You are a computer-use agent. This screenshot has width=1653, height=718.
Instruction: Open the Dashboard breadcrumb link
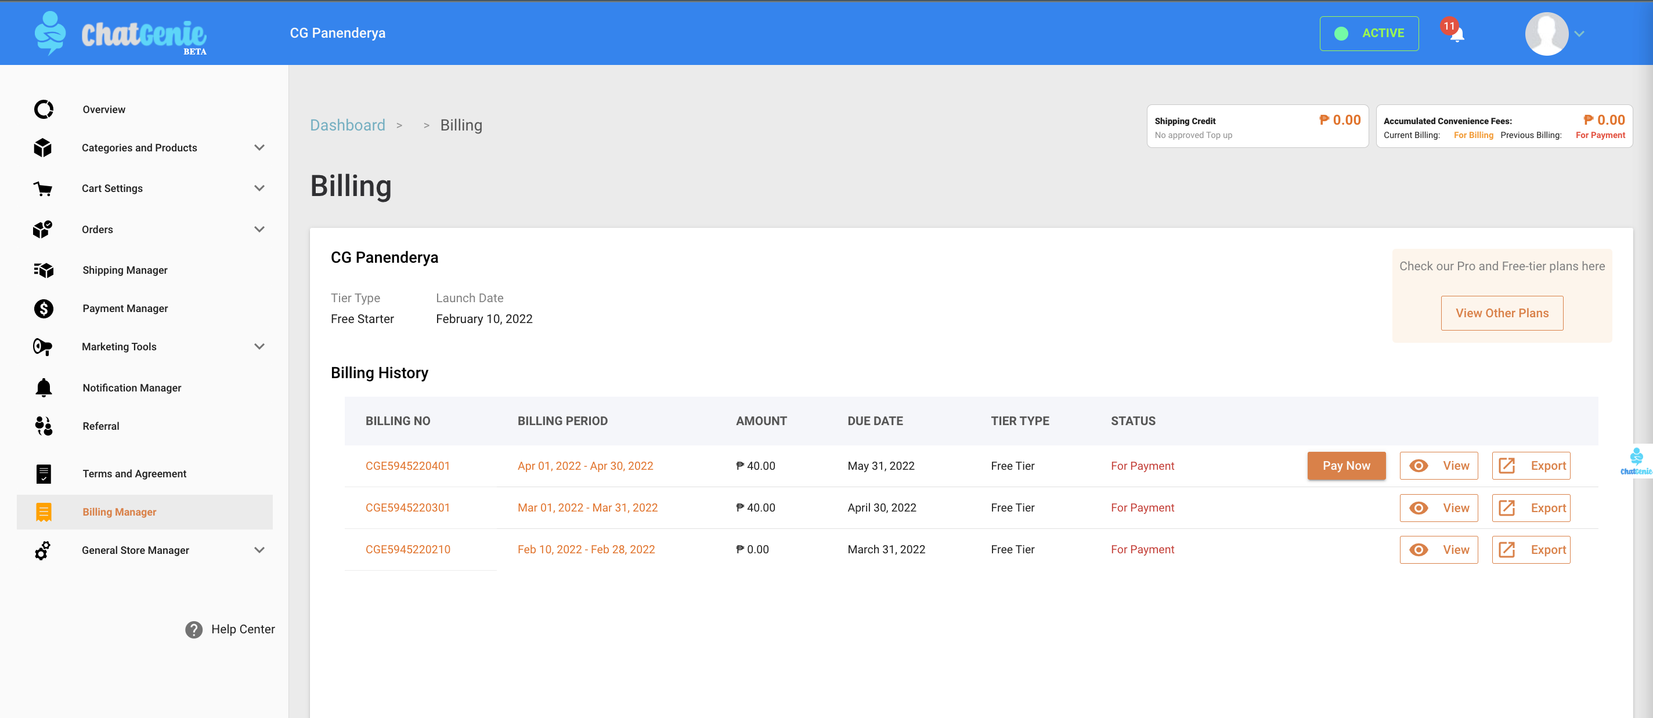347,125
